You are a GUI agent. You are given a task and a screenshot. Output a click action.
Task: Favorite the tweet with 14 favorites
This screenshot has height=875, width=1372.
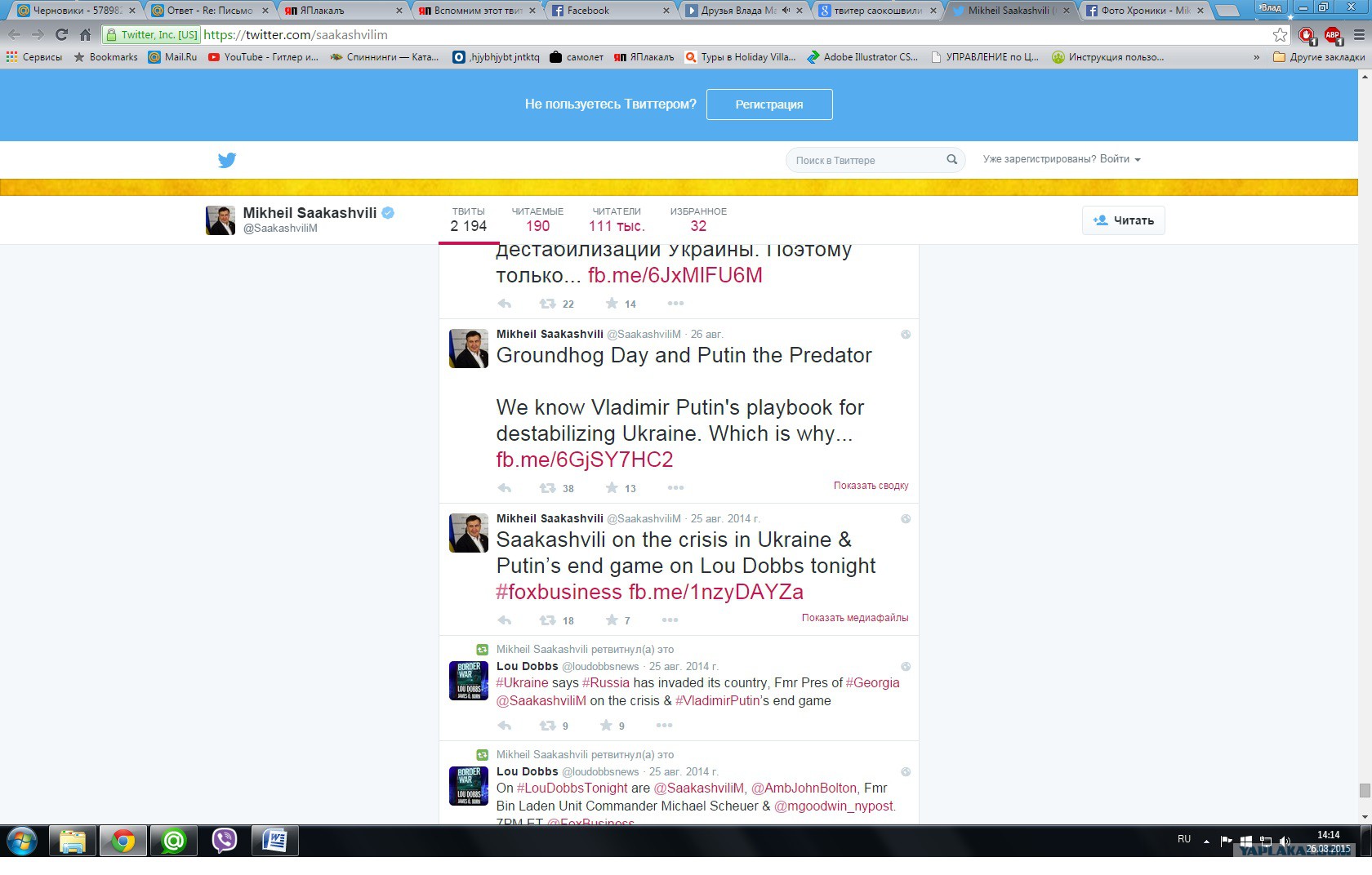click(612, 304)
